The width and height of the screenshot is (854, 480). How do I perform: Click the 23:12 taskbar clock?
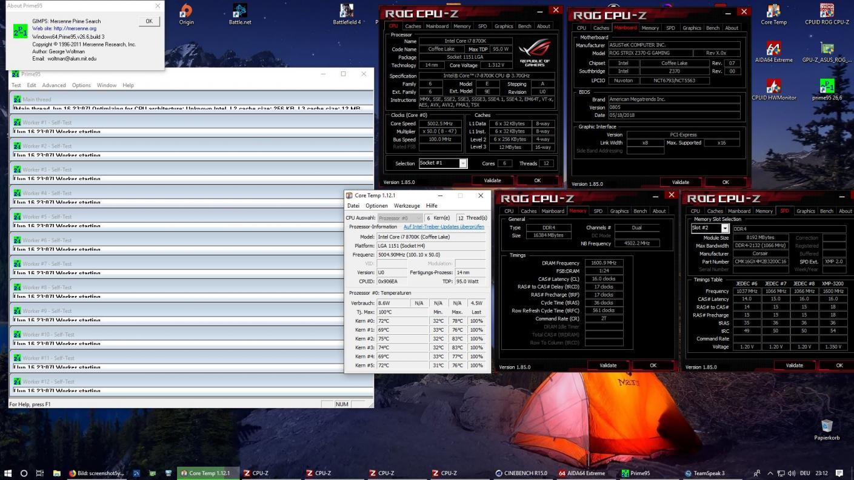click(822, 473)
